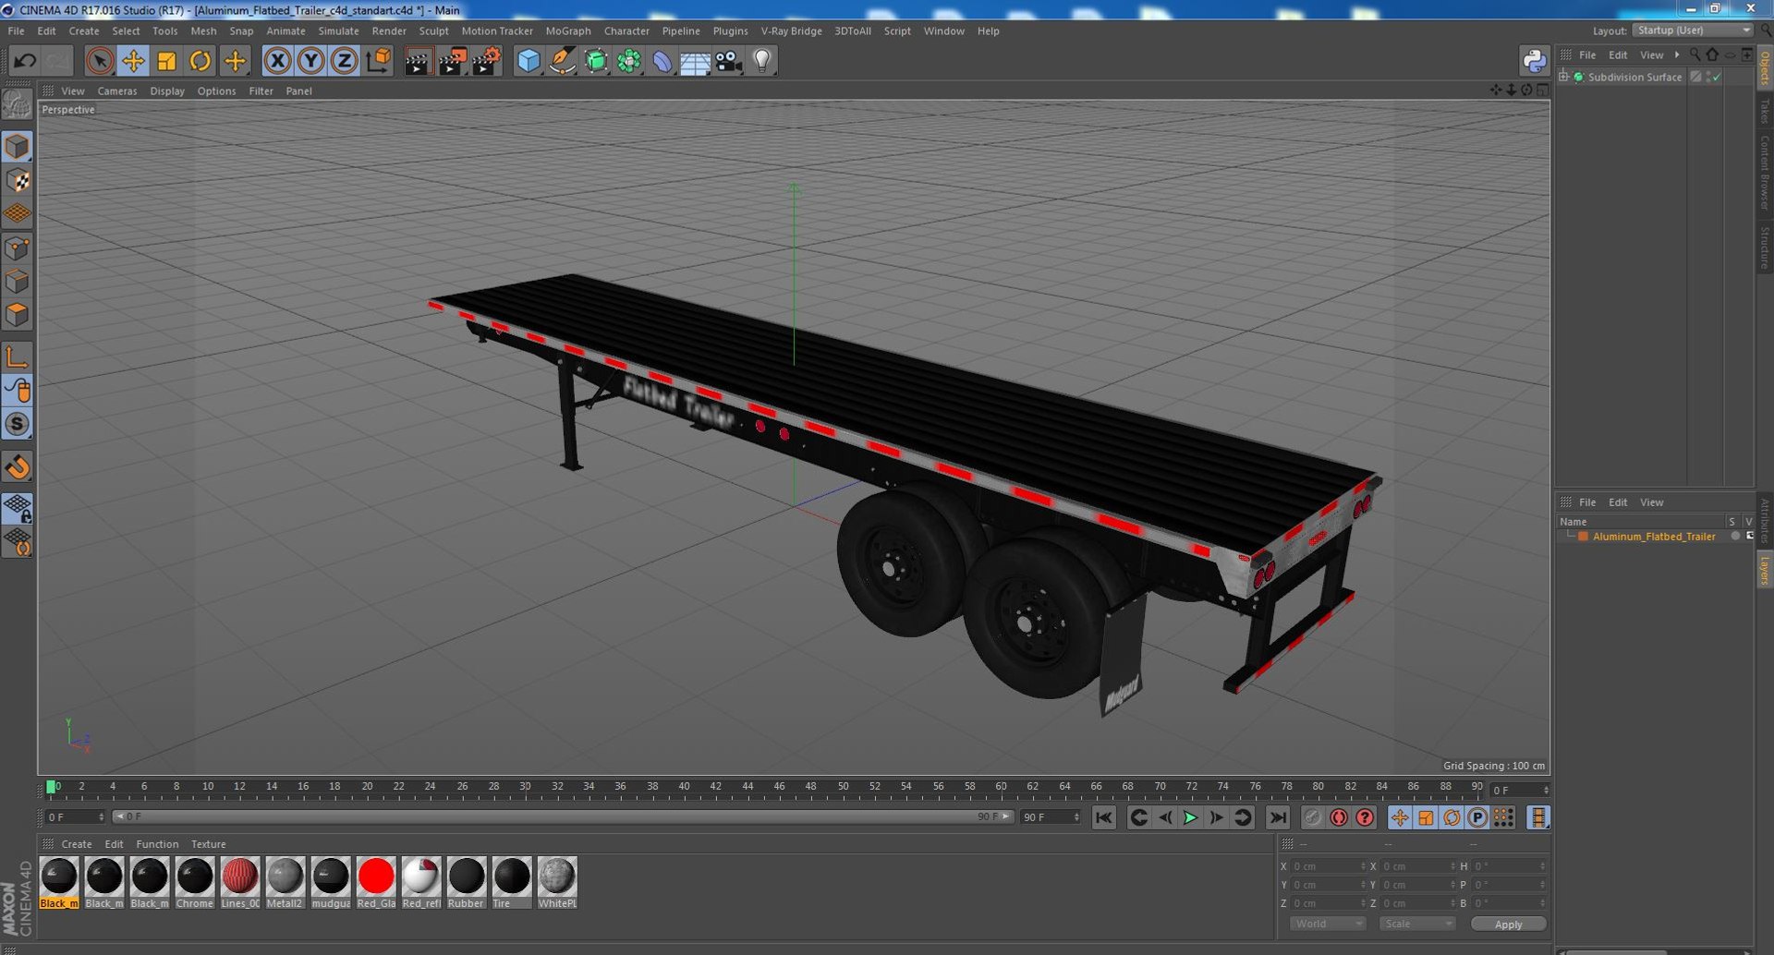The width and height of the screenshot is (1774, 955).
Task: Click the Apply button
Action: click(x=1508, y=924)
